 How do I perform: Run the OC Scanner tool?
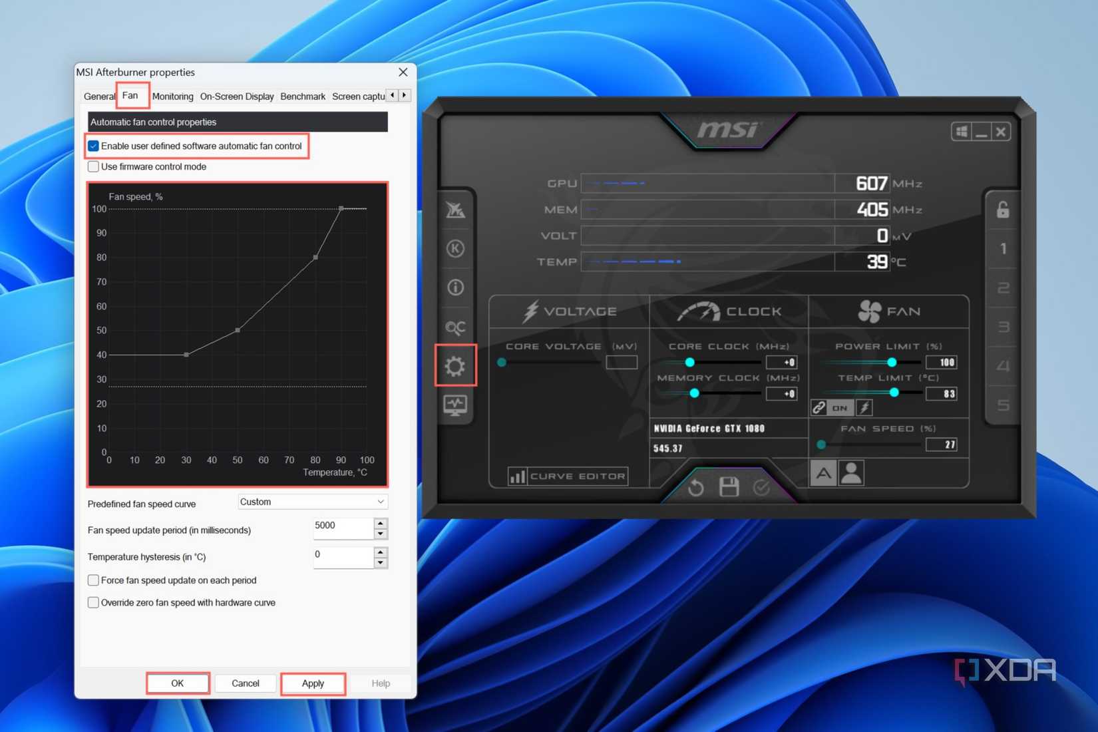(x=456, y=326)
